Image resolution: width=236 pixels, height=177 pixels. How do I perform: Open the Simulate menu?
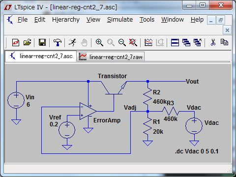[120, 20]
